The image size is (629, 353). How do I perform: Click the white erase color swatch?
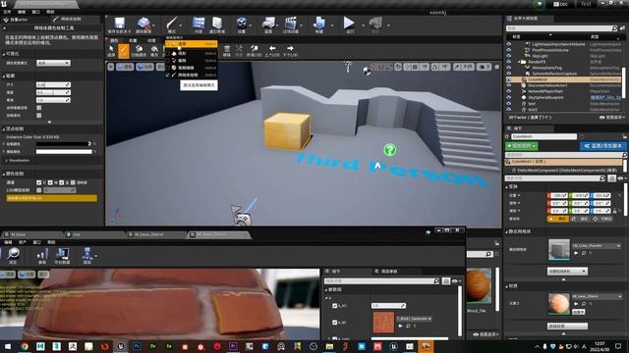pyautogui.click(x=64, y=152)
